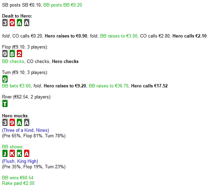Click the green T river card
Image resolution: width=221 pixels, height=191 pixels.
(5, 104)
